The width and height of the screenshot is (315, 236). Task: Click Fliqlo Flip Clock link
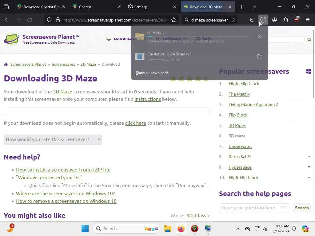pos(244,84)
